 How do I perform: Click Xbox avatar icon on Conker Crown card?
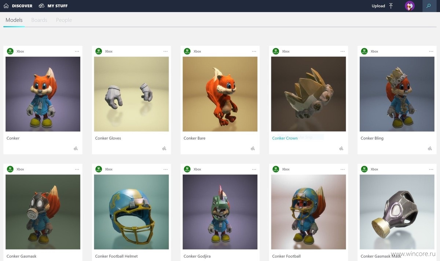point(276,51)
